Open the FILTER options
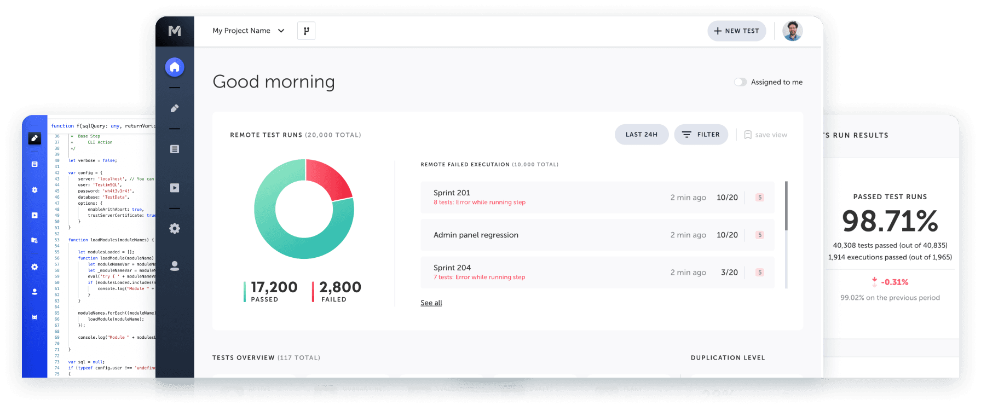The width and height of the screenshot is (981, 405). point(701,135)
